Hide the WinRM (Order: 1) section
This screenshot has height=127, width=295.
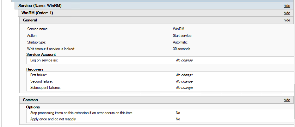click(x=287, y=13)
